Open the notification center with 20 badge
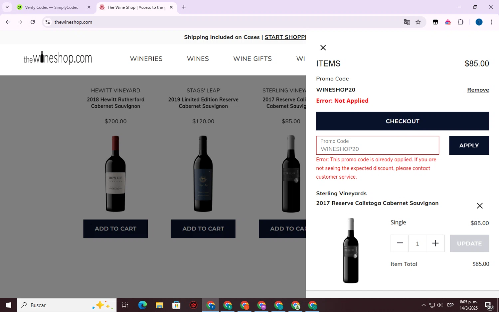Viewport: 499px width, 312px height. pyautogui.click(x=489, y=305)
